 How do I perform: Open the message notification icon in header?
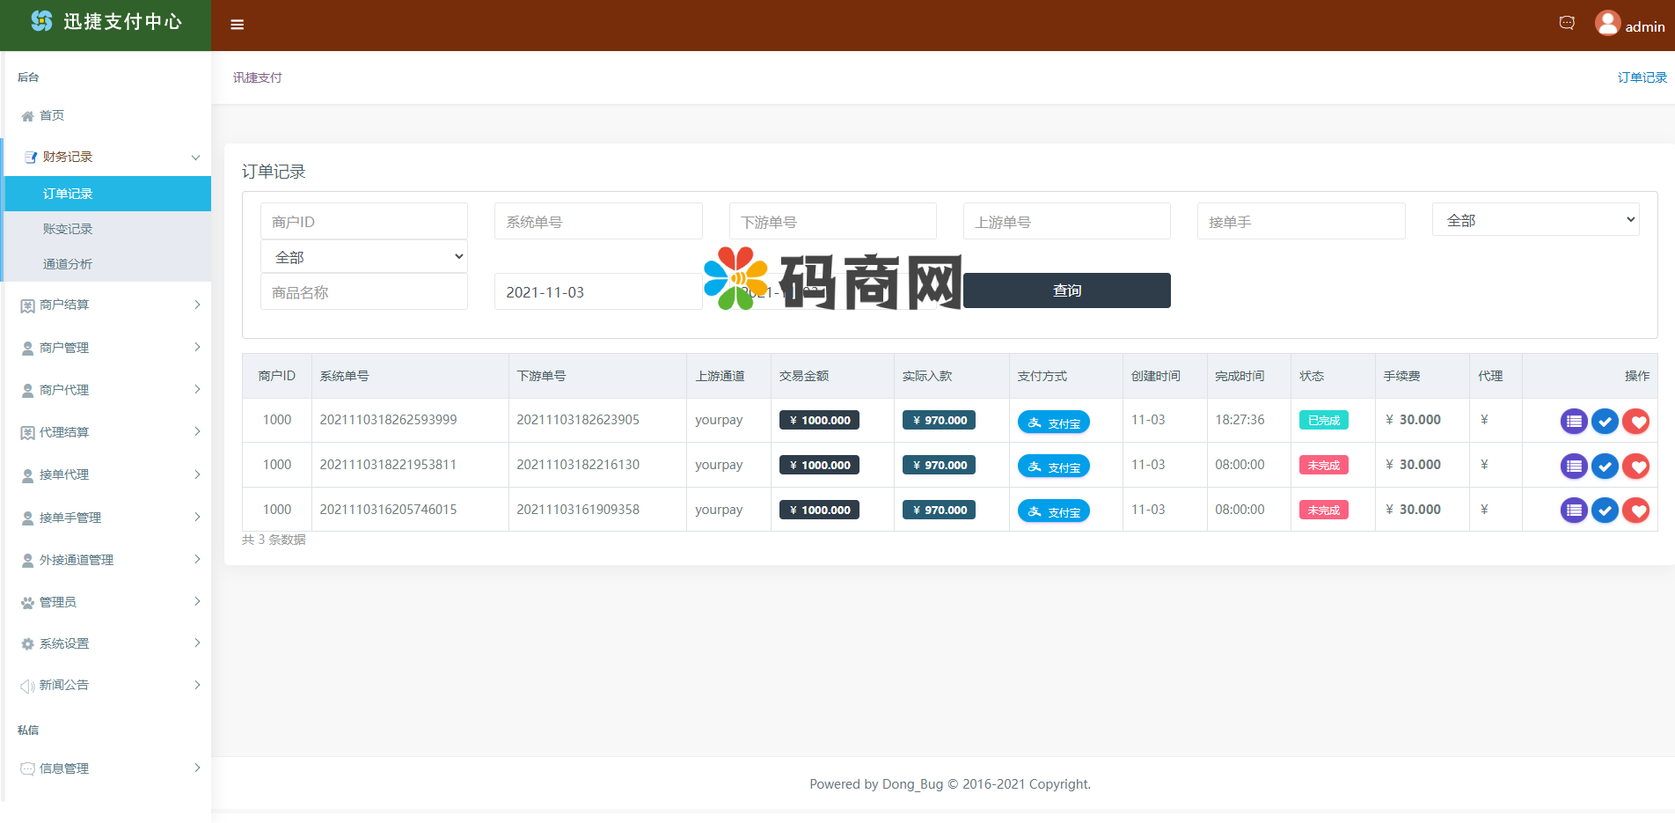click(x=1566, y=23)
